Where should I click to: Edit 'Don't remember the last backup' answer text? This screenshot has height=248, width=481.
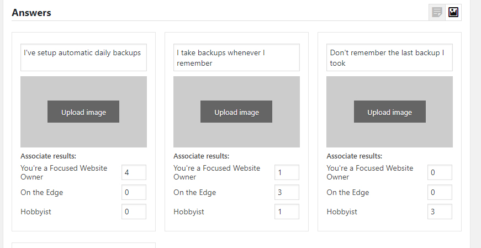pos(389,57)
